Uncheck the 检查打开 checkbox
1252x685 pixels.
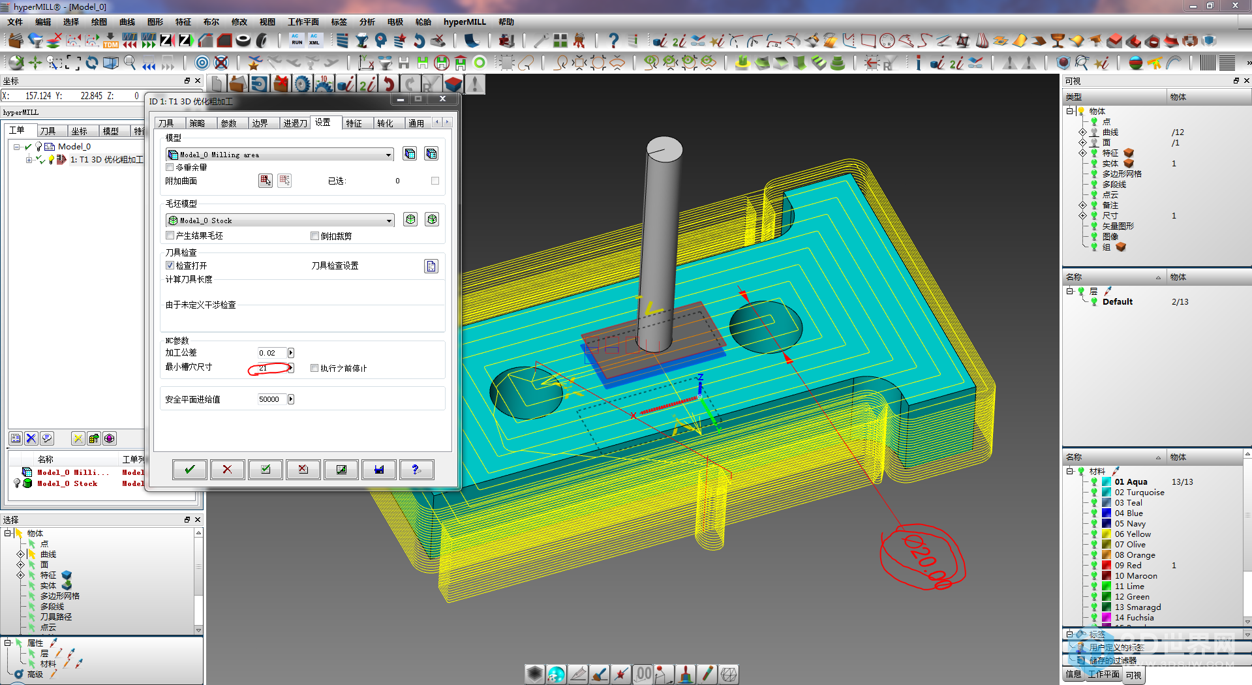pyautogui.click(x=170, y=266)
